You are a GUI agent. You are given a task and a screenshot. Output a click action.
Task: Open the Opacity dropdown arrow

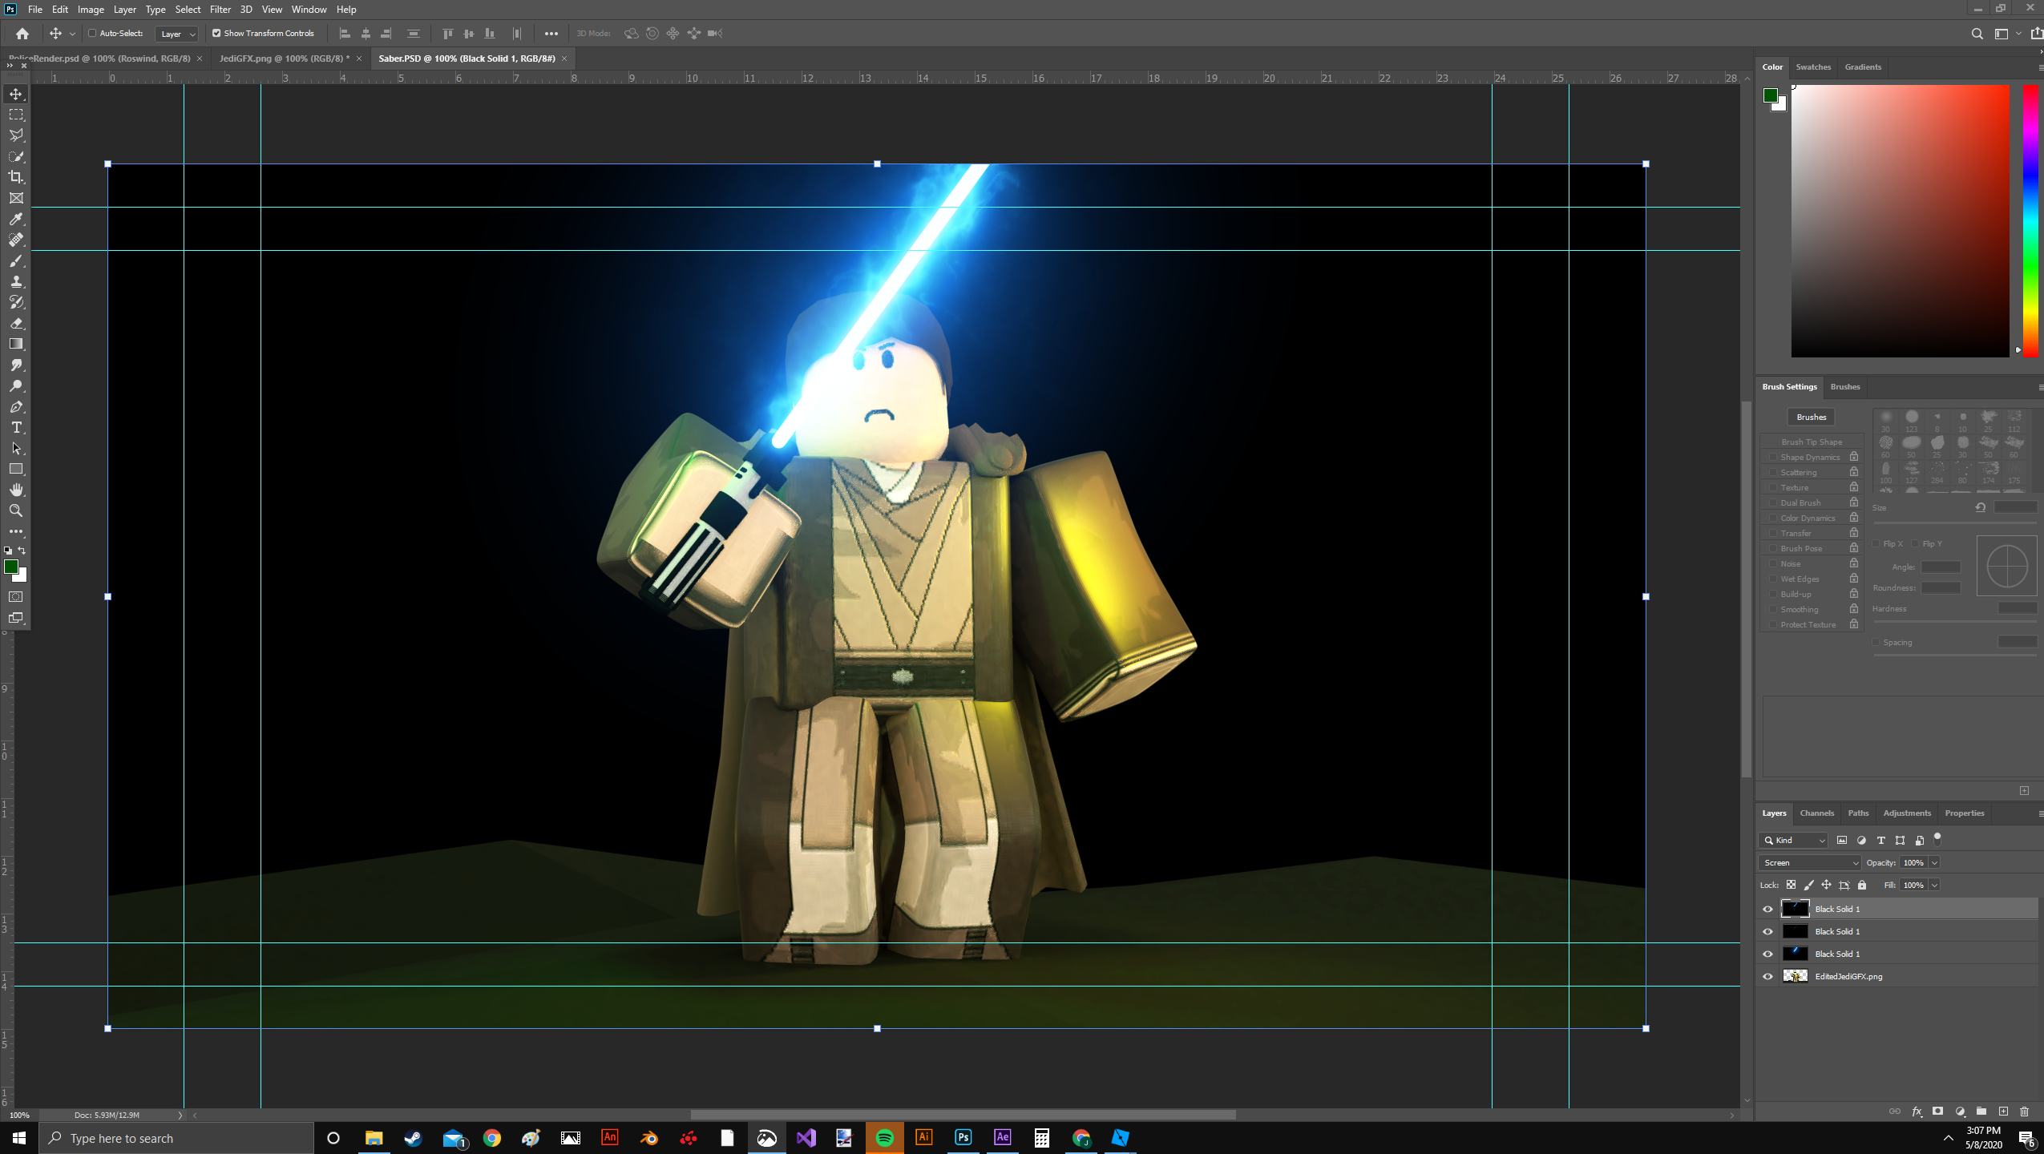coord(1935,862)
